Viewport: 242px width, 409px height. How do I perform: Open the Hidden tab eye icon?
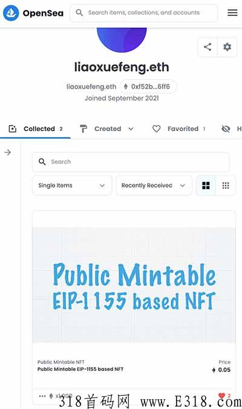[226, 129]
